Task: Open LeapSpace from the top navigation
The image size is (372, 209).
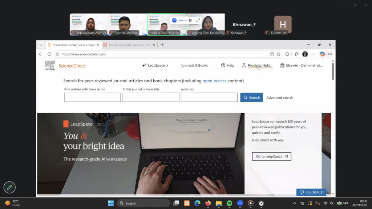Action: click(x=155, y=65)
